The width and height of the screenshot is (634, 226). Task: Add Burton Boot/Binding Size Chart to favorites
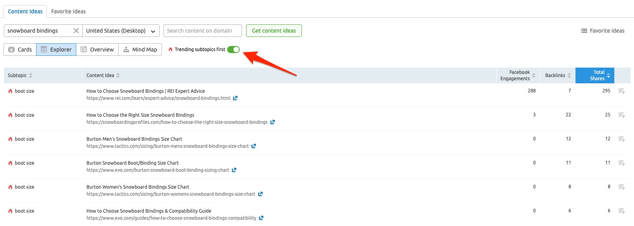621,163
